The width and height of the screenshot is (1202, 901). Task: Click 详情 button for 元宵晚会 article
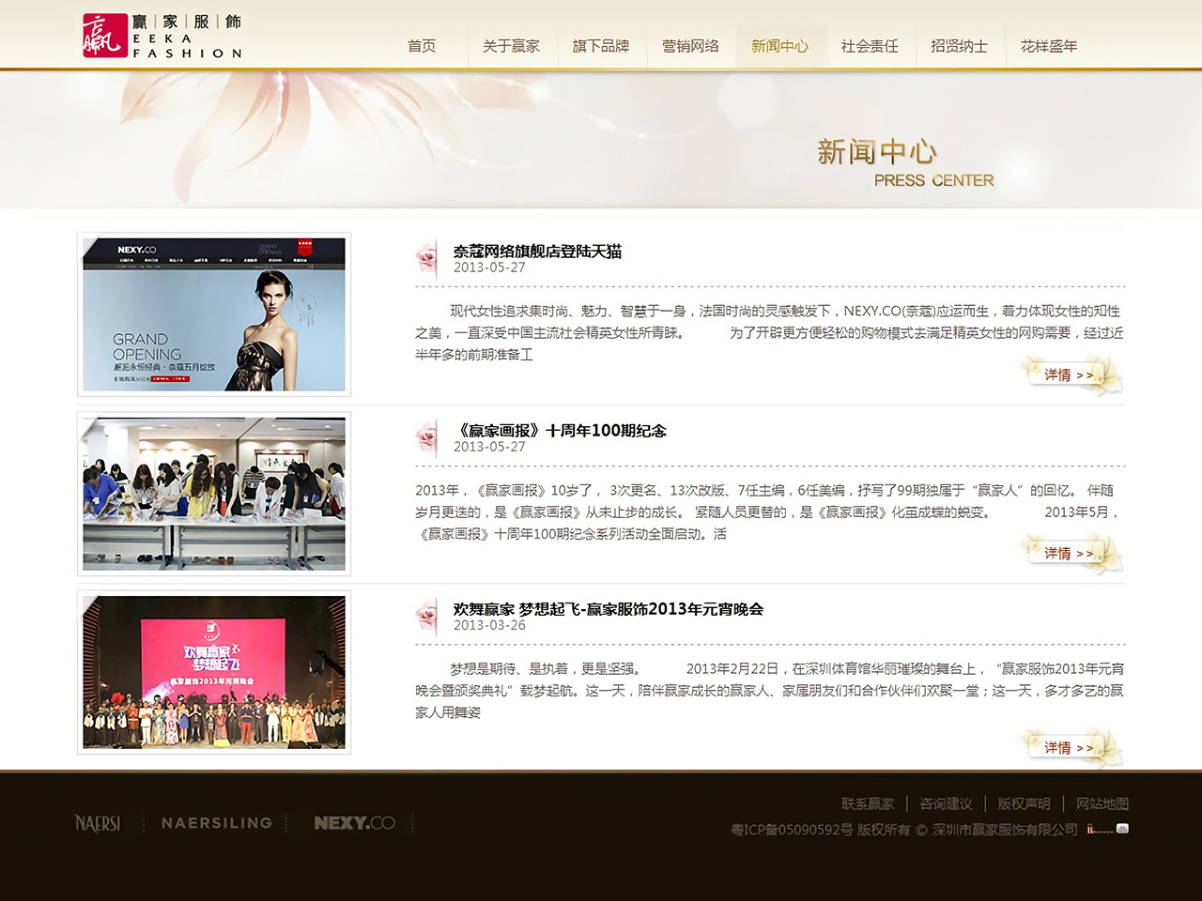1069,748
